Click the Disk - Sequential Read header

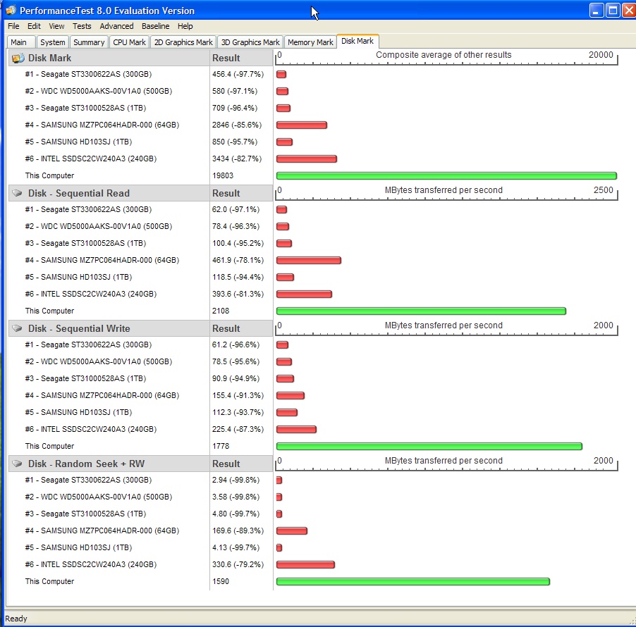pyautogui.click(x=109, y=193)
